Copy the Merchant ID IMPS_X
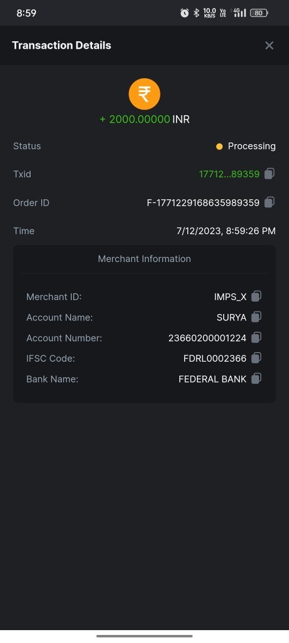The height and width of the screenshot is (643, 289). coord(256,296)
